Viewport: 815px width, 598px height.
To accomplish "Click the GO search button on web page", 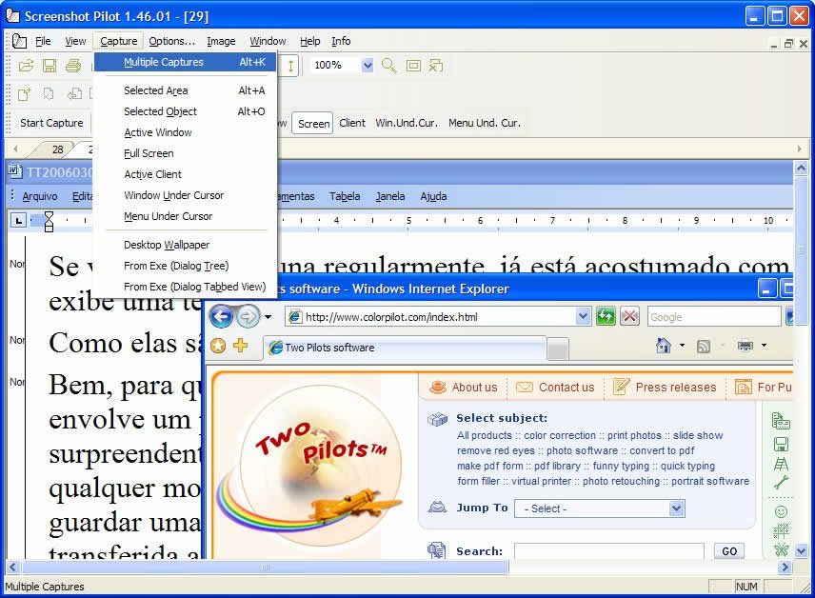I will click(728, 551).
